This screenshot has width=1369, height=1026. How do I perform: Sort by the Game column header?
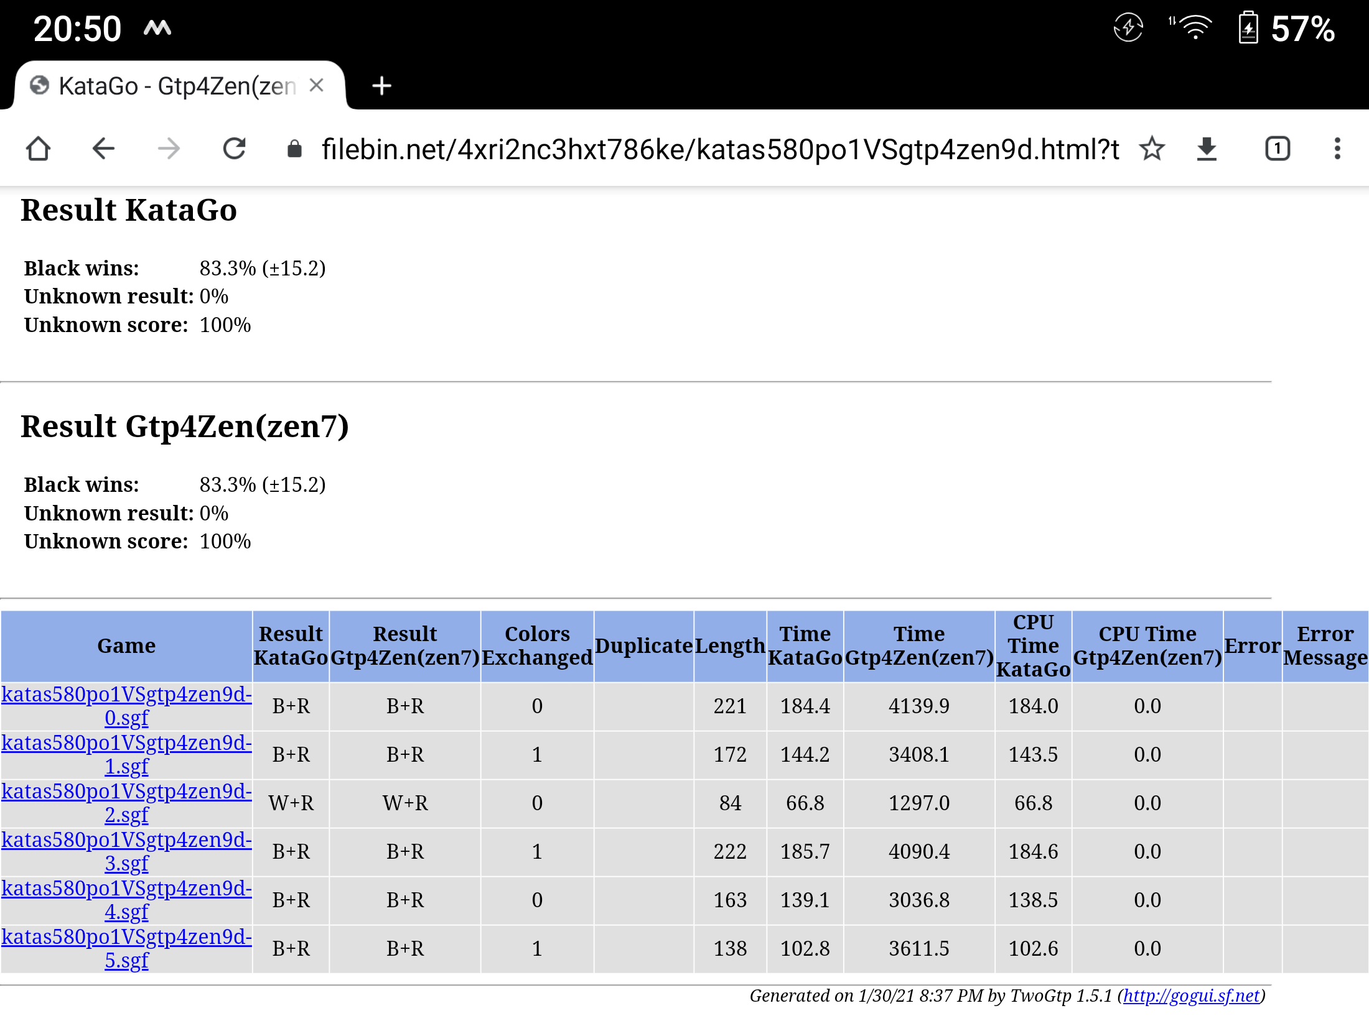pos(126,646)
